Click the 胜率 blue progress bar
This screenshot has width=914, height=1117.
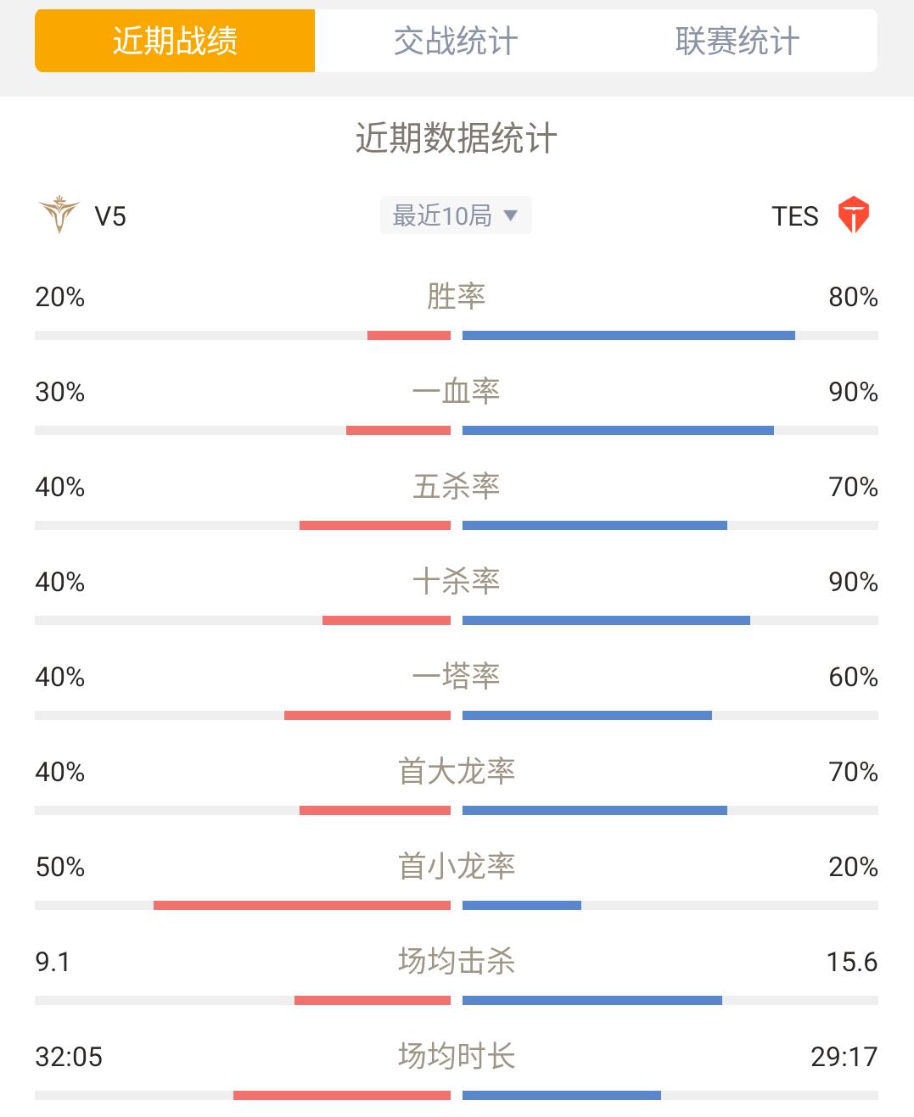629,336
